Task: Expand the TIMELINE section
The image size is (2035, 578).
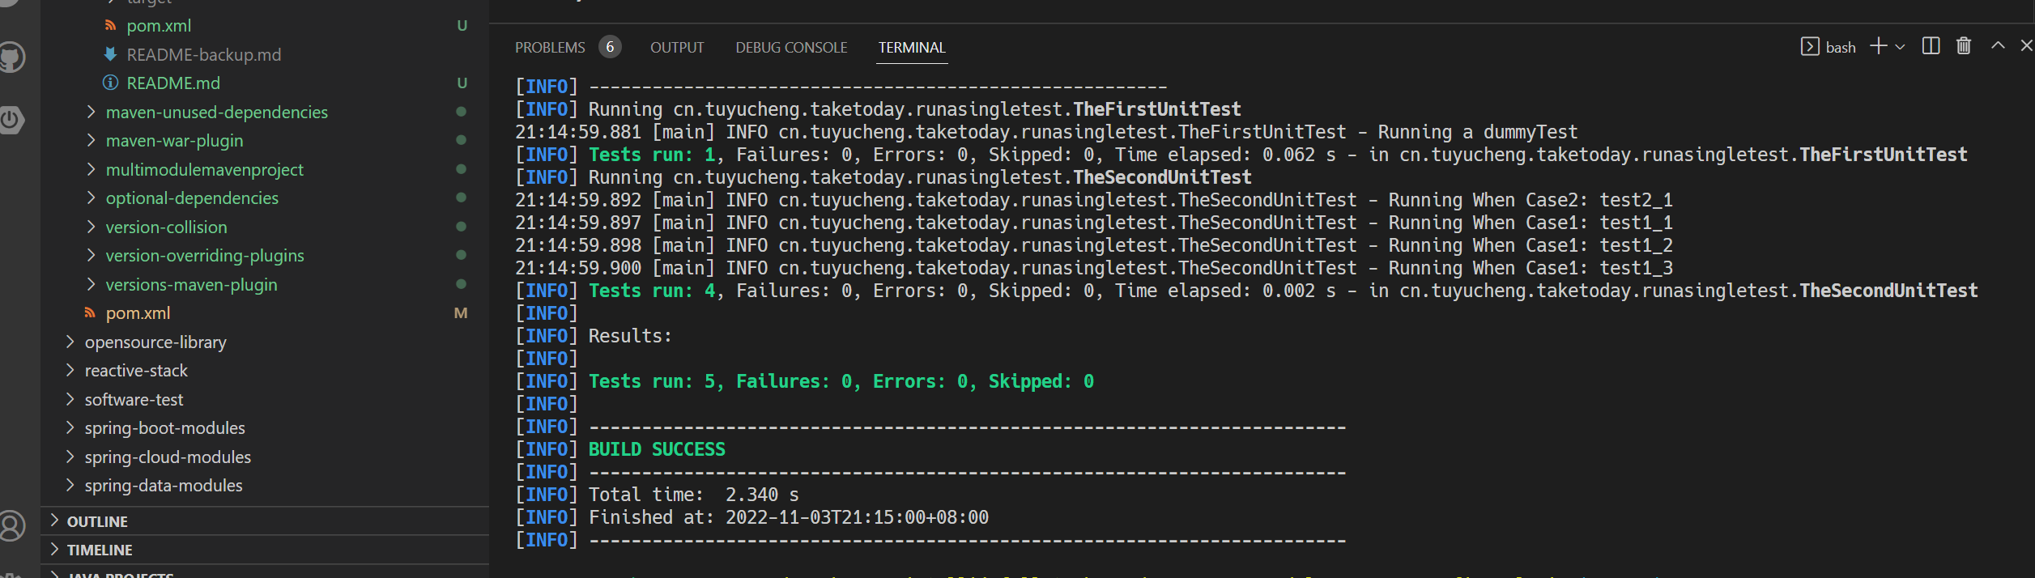Action: pos(100,550)
